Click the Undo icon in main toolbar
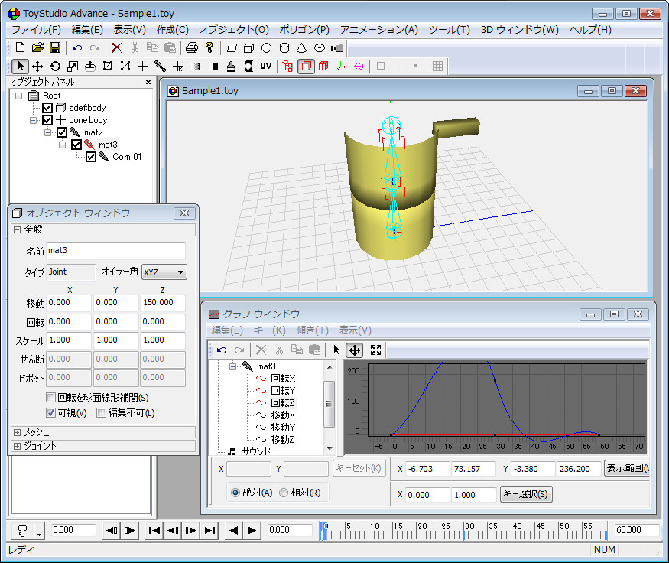Screen dimensions: 669x563 [76, 47]
